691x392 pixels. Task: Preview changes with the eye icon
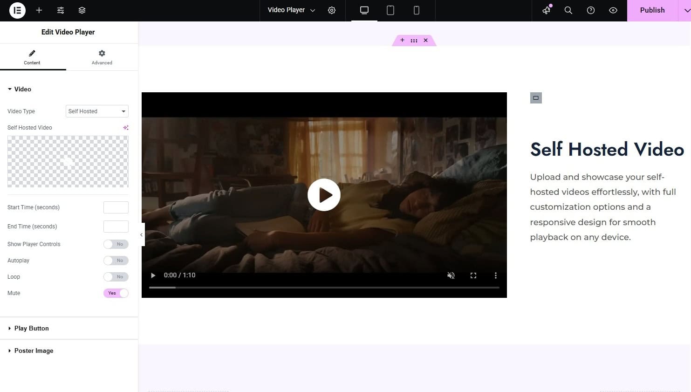coord(613,10)
